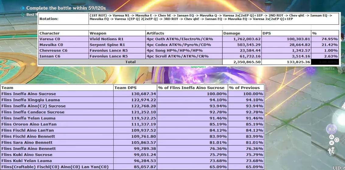This screenshot has width=345, height=170.
Task: Click the 'Flins Ineffa Xingqiu Lauma' team row
Action: pos(132,100)
